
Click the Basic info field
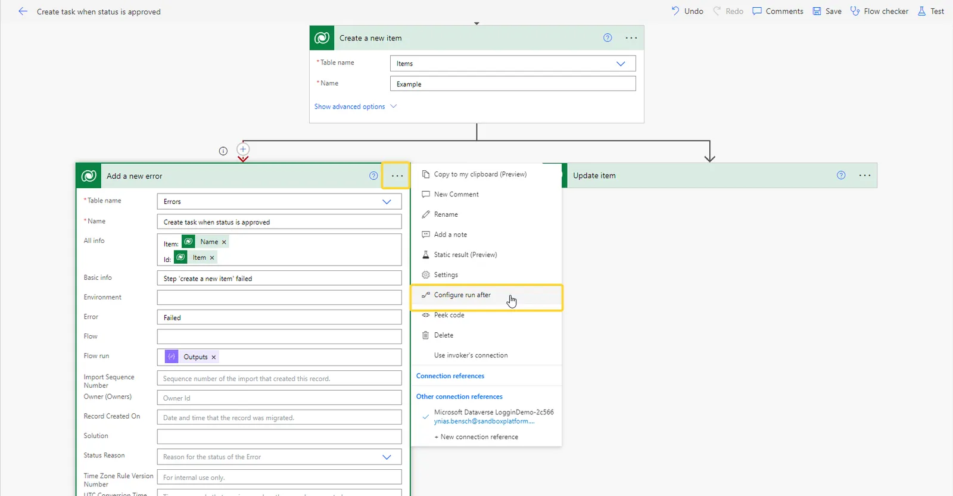click(279, 278)
